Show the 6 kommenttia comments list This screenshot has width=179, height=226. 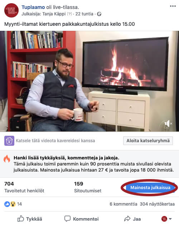(x=124, y=204)
